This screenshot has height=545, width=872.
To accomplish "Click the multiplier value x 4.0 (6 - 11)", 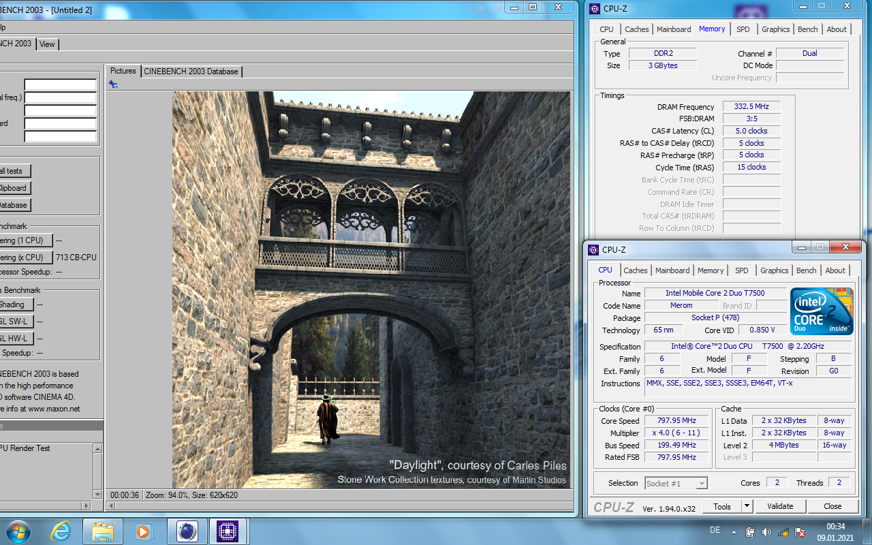I will (676, 433).
